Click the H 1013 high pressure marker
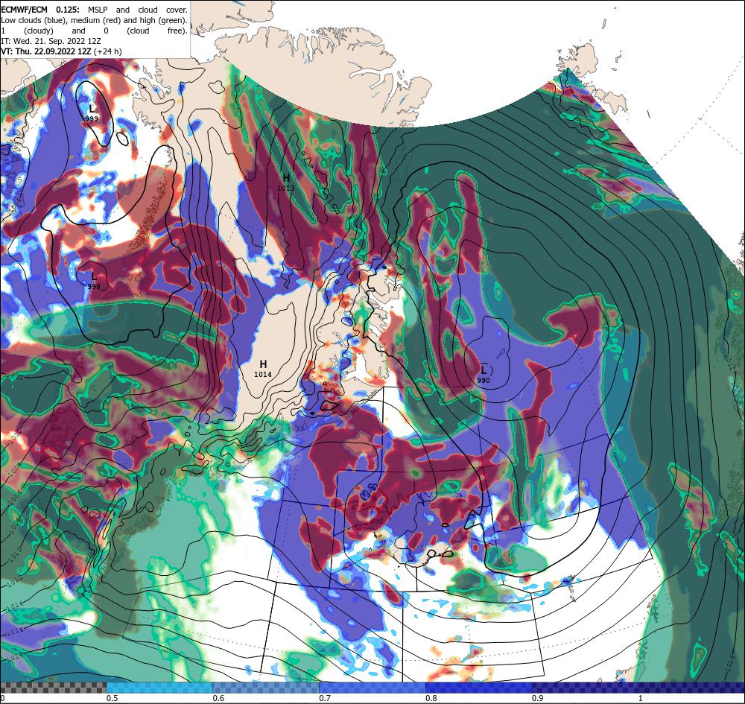This screenshot has height=704, width=745. coord(286,183)
